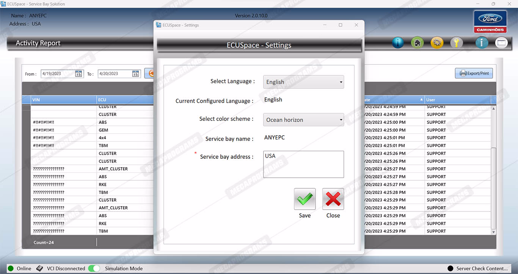Sort by the User column header

[457, 100]
